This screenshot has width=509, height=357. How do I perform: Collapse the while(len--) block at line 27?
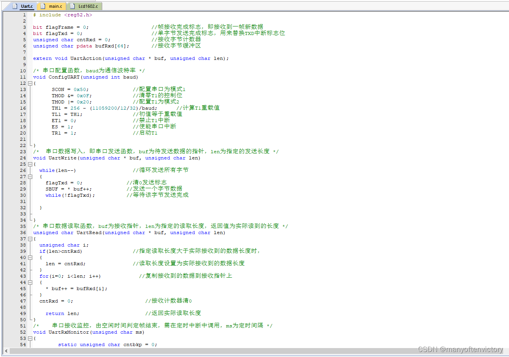click(30, 177)
